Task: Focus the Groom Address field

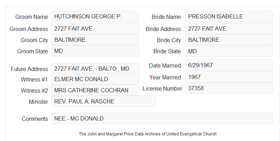Action: (95, 29)
